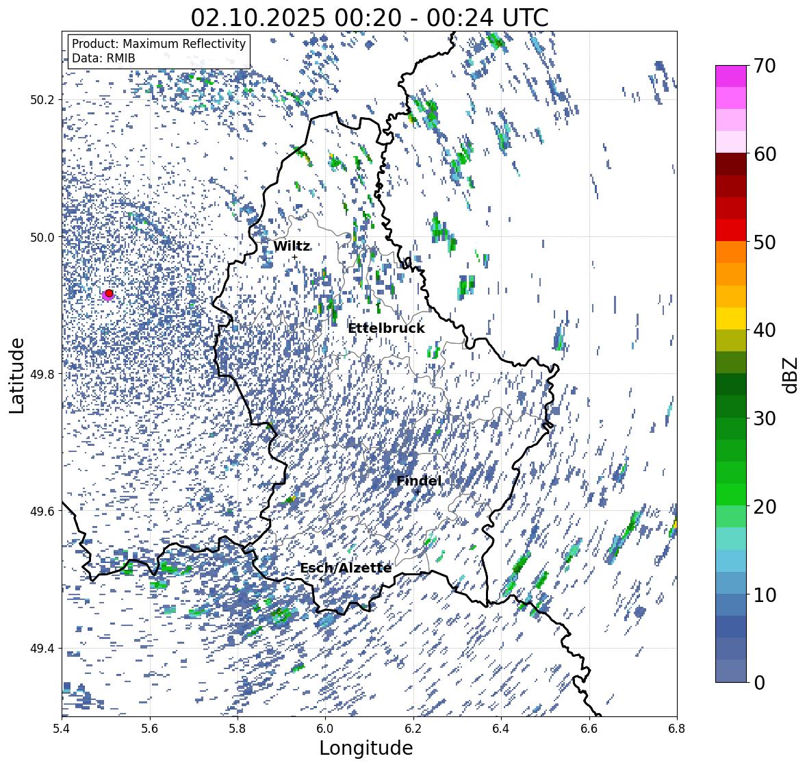
Task: Click the 6.2 longitude tick label
Action: coord(413,729)
